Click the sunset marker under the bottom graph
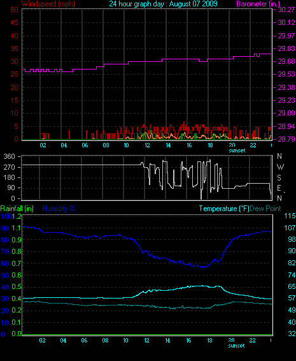This screenshot has height=361, width=296. [236, 346]
